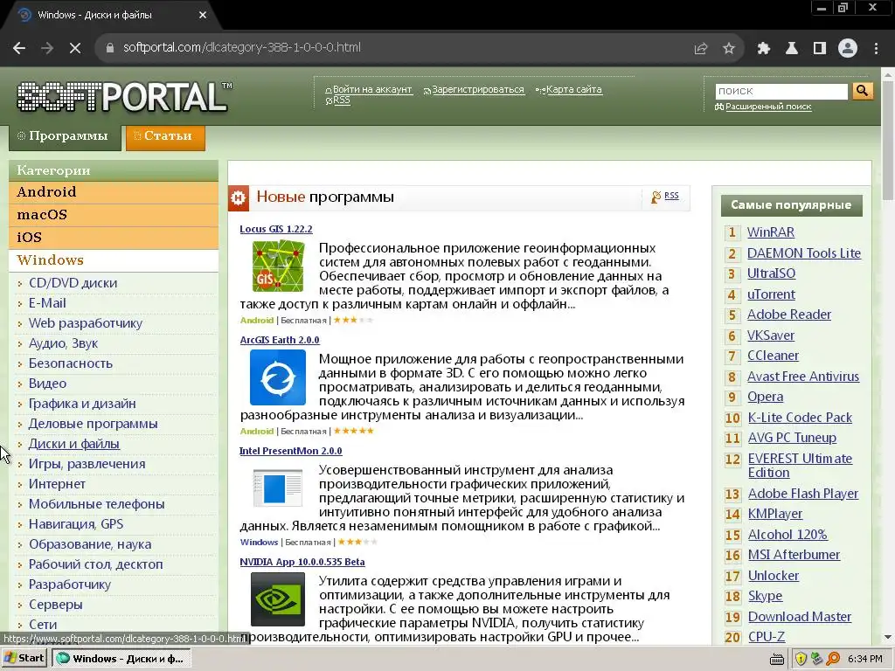Screen dimensions: 895x671
Task: Click the поиск search field
Action: coord(781,91)
